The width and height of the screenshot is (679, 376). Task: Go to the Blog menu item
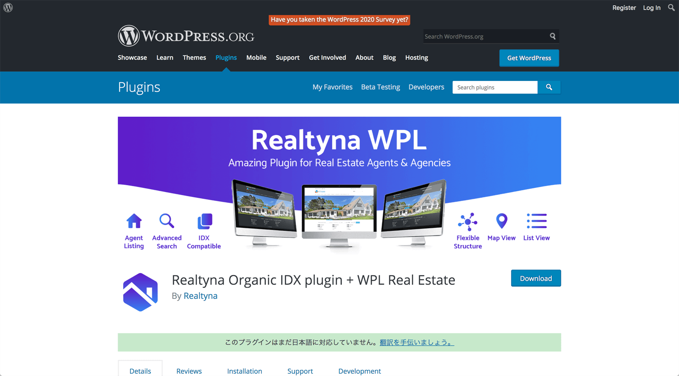pos(389,57)
